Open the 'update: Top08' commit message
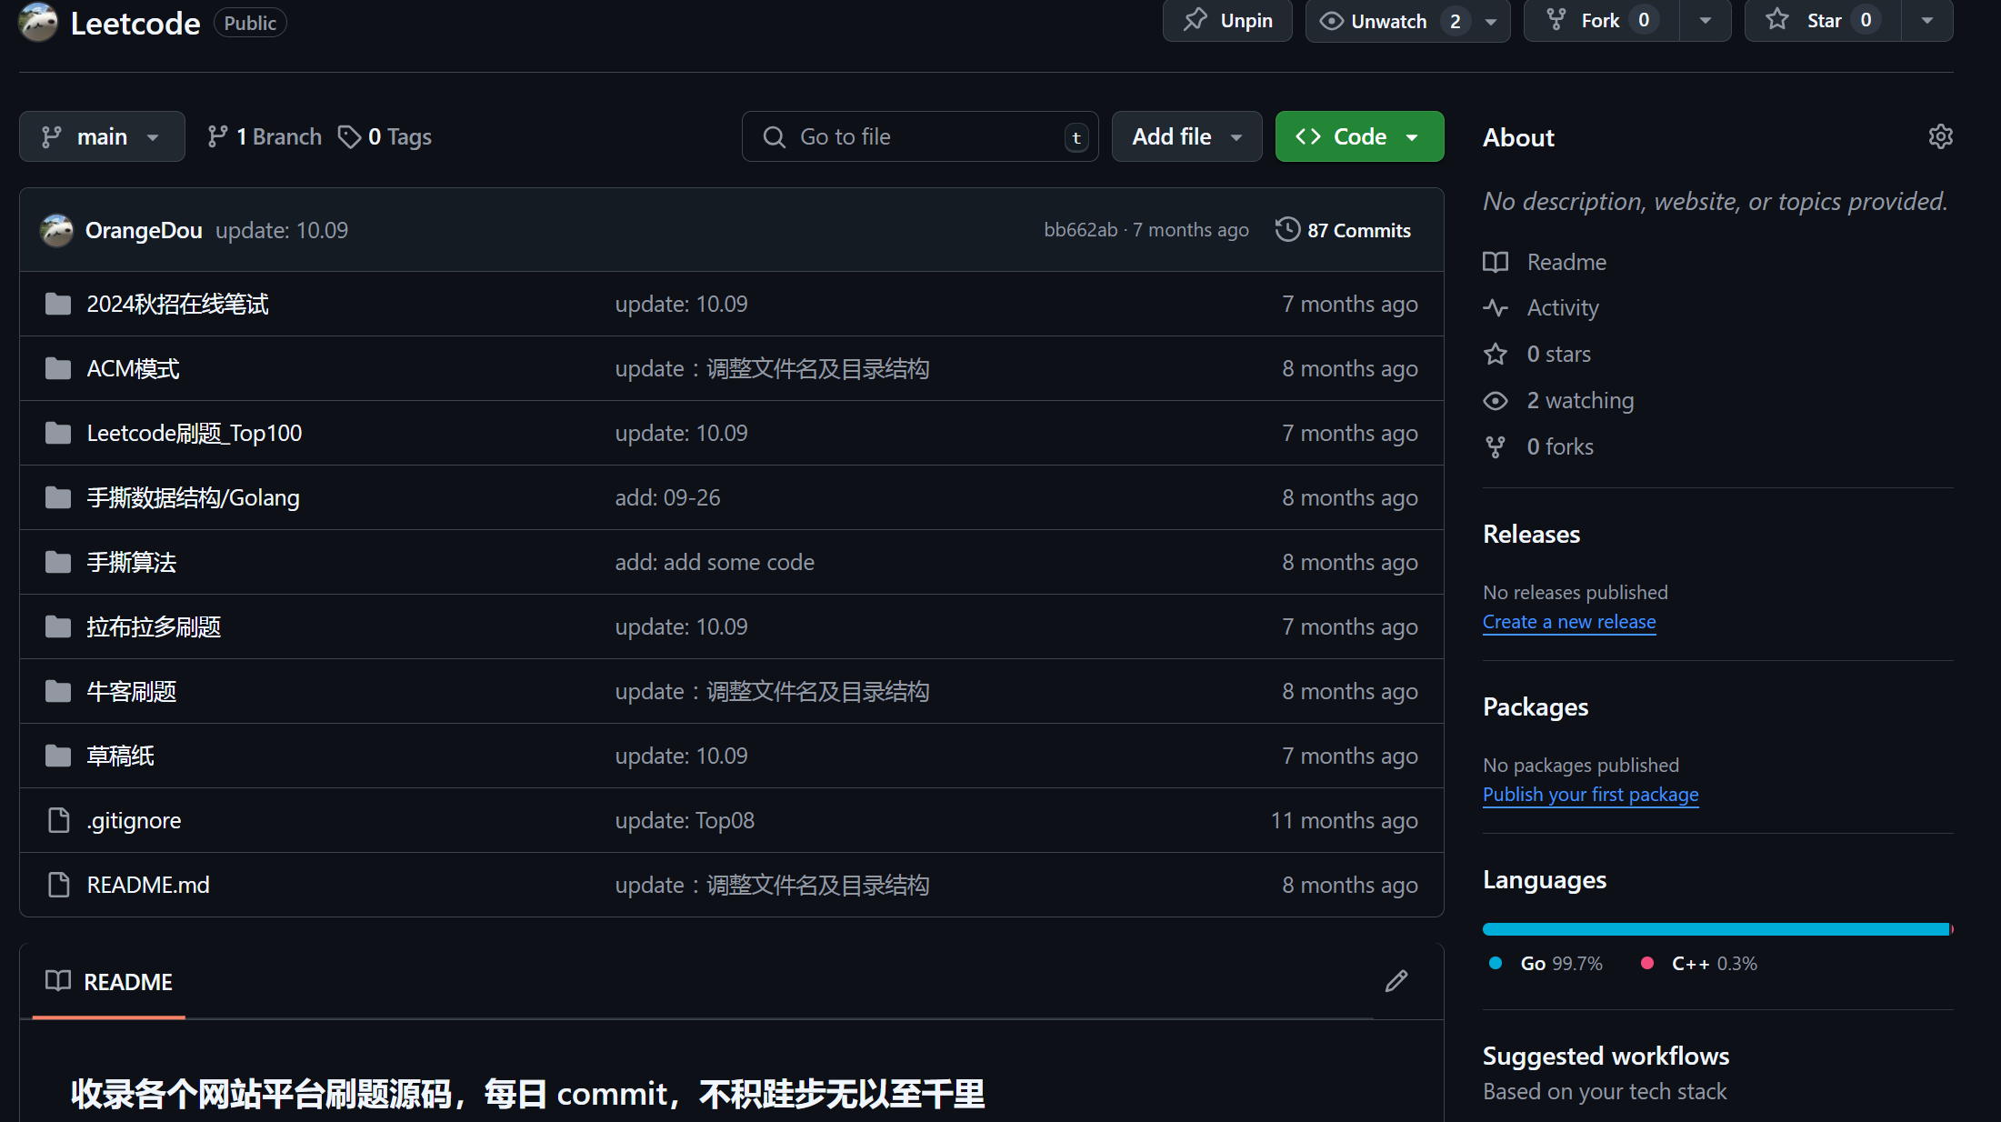Screen dimensions: 2001x1122 click(x=685, y=820)
